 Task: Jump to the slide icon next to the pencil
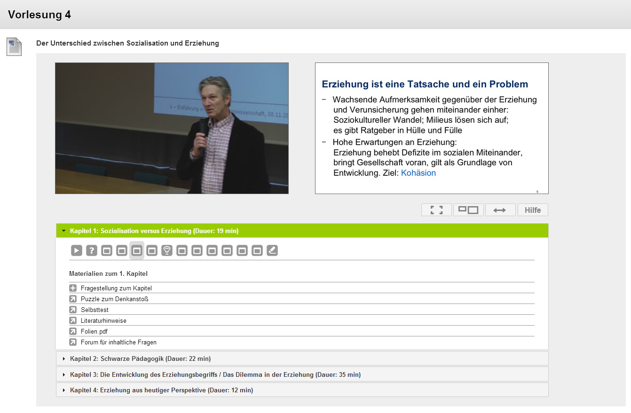click(257, 250)
